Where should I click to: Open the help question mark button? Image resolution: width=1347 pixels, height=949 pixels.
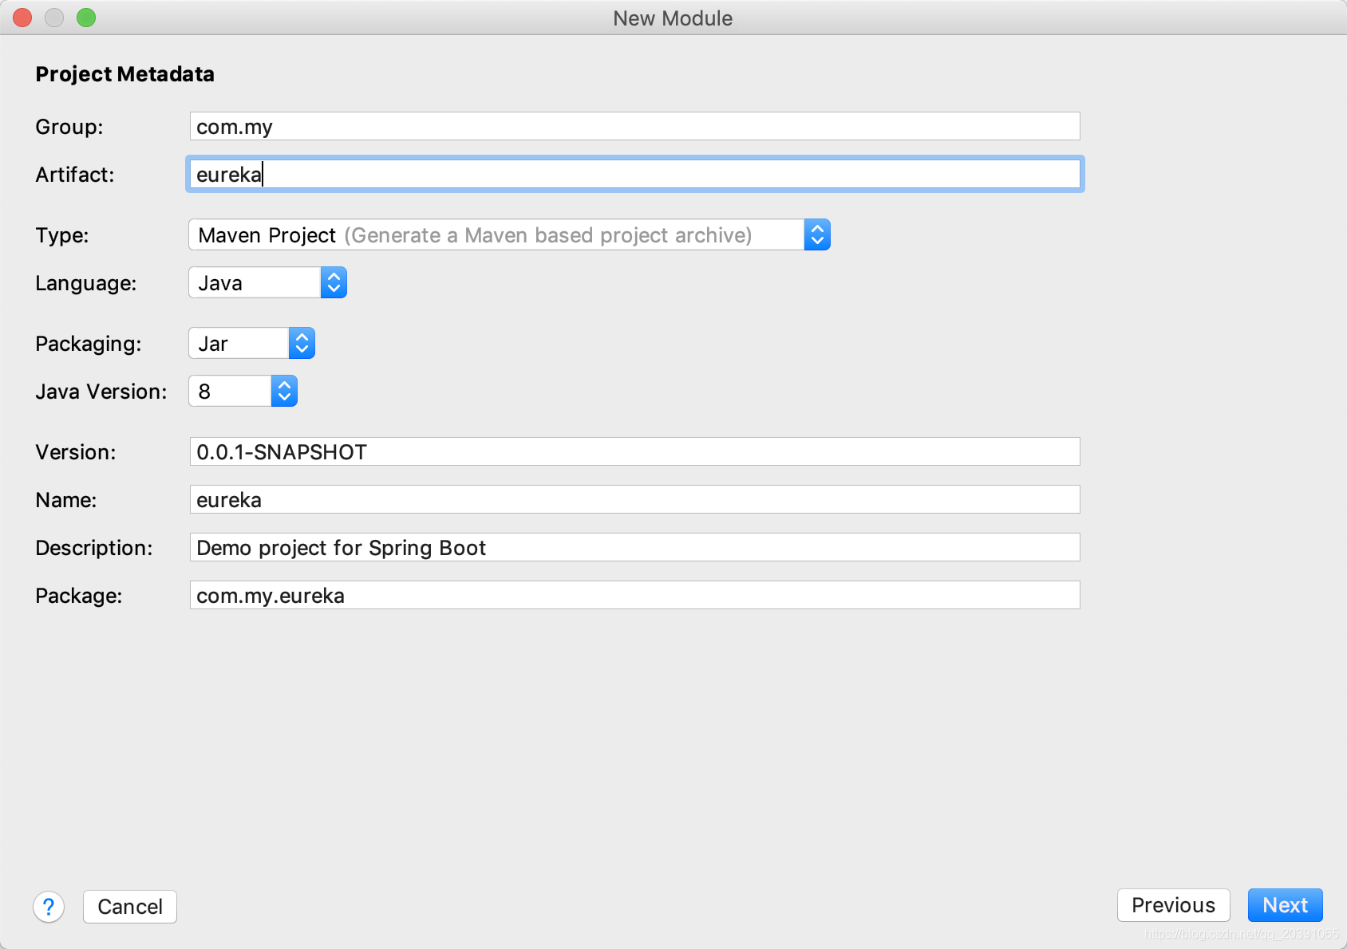pos(49,907)
